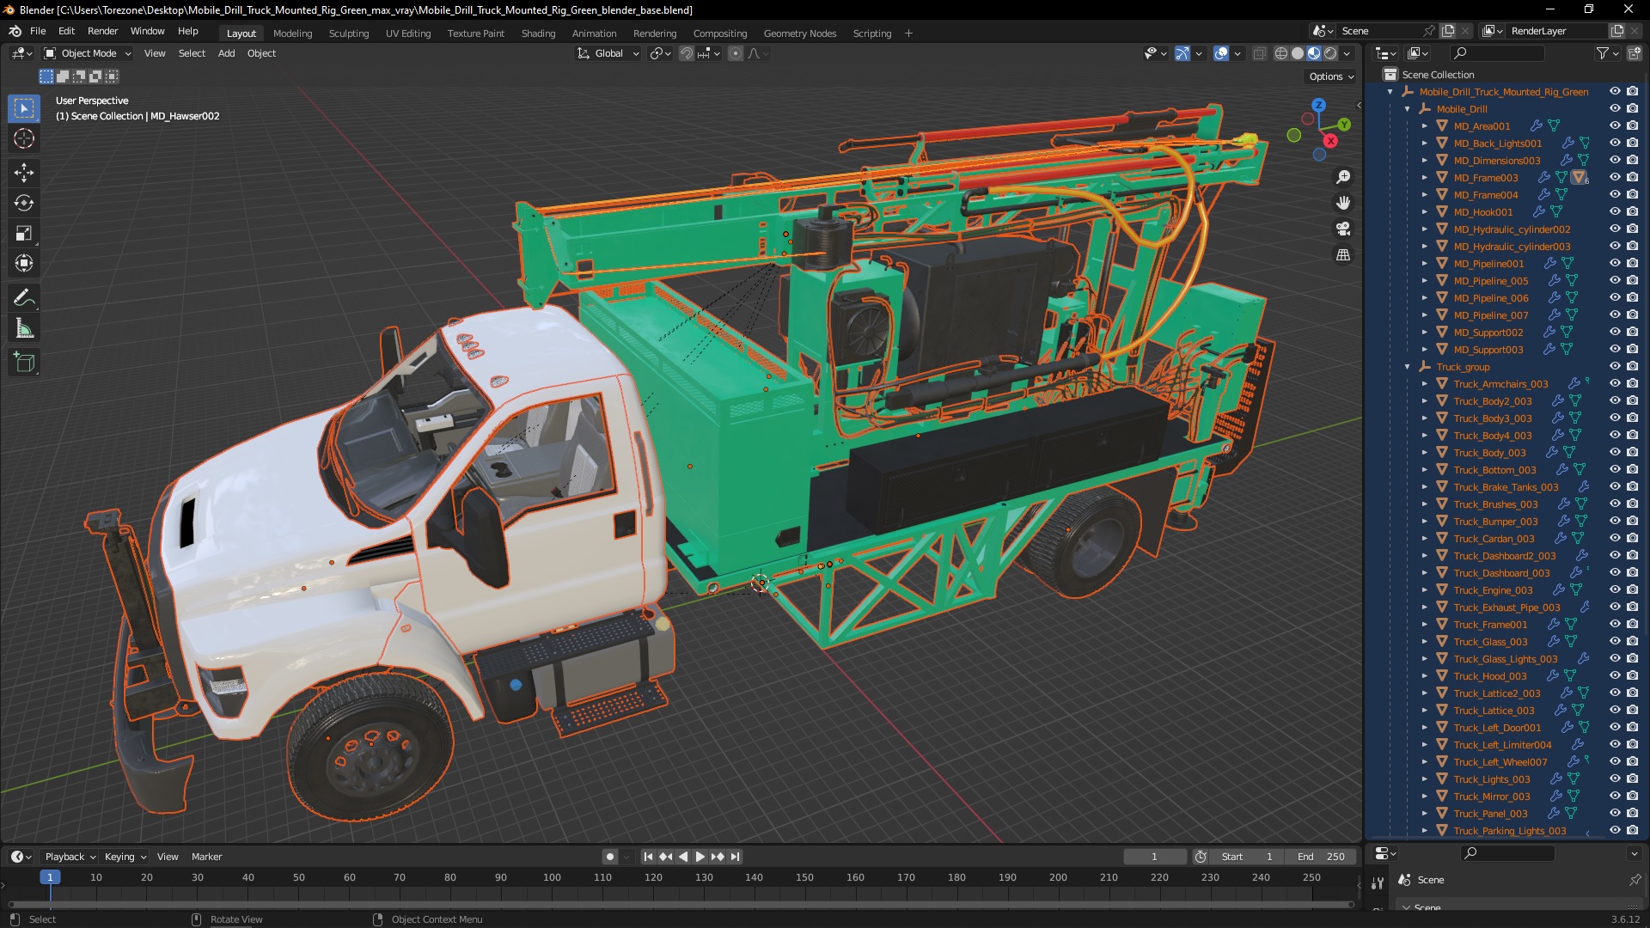Open the Render menu
The height and width of the screenshot is (928, 1650).
[x=102, y=31]
